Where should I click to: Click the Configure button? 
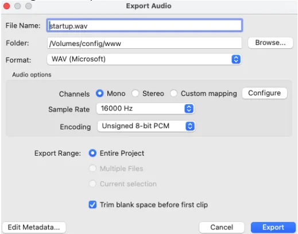click(x=265, y=93)
